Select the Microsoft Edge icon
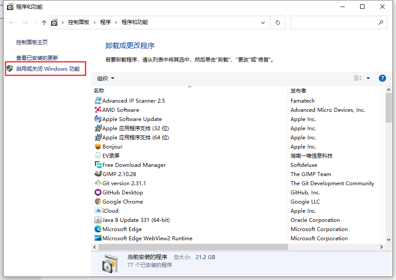The height and width of the screenshot is (280, 396). click(x=98, y=229)
